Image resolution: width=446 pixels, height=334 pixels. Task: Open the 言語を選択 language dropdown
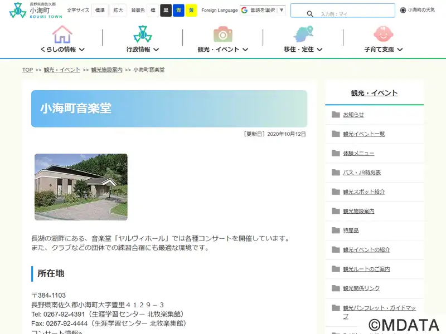(x=263, y=10)
